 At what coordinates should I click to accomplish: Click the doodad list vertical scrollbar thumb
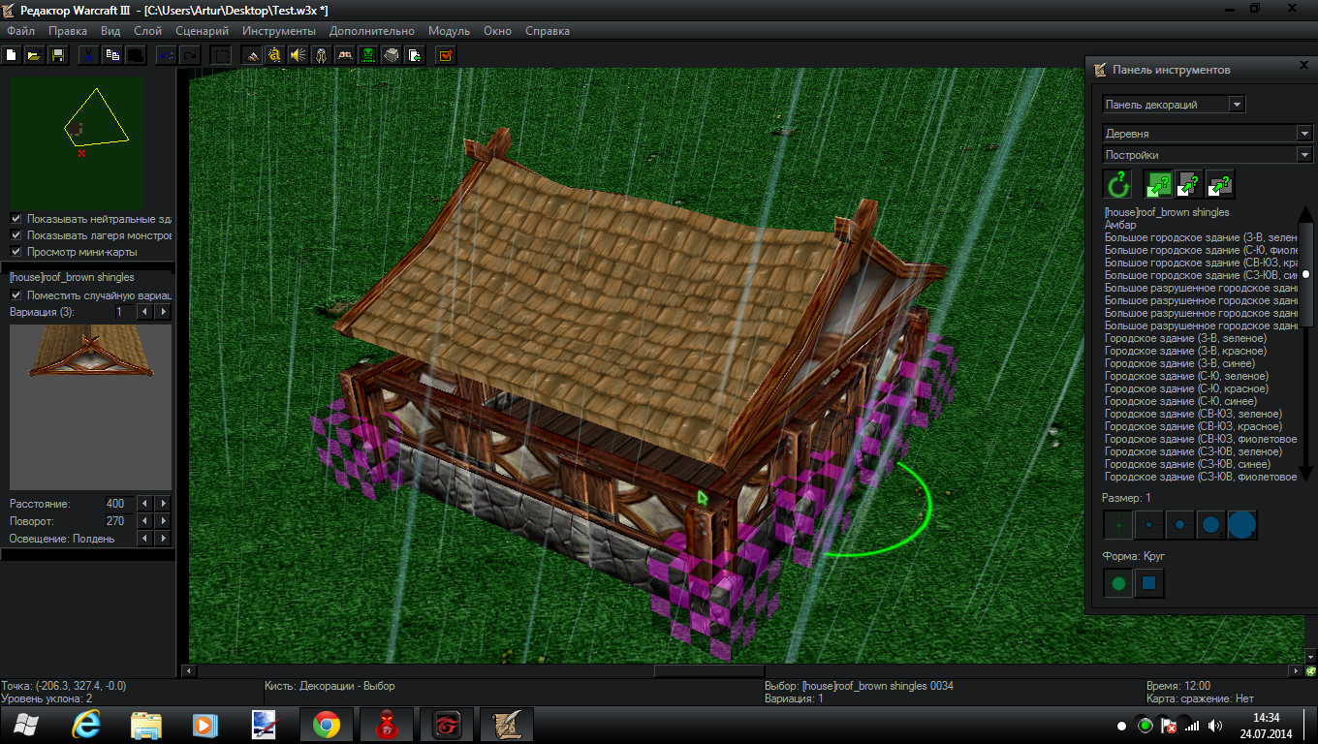coord(1305,274)
